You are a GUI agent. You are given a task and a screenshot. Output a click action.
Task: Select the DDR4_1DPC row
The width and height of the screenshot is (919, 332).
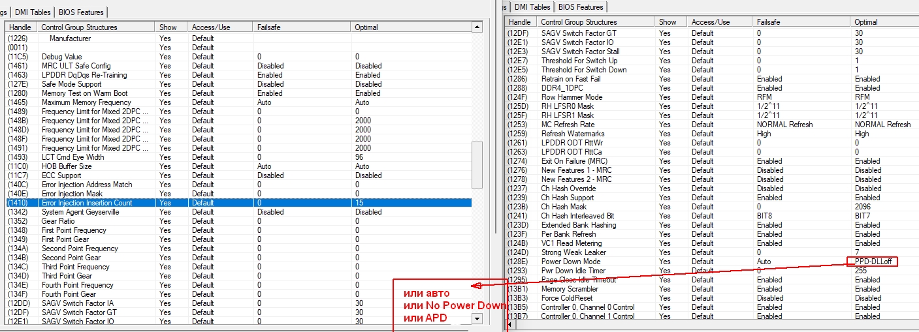[x=712, y=88]
